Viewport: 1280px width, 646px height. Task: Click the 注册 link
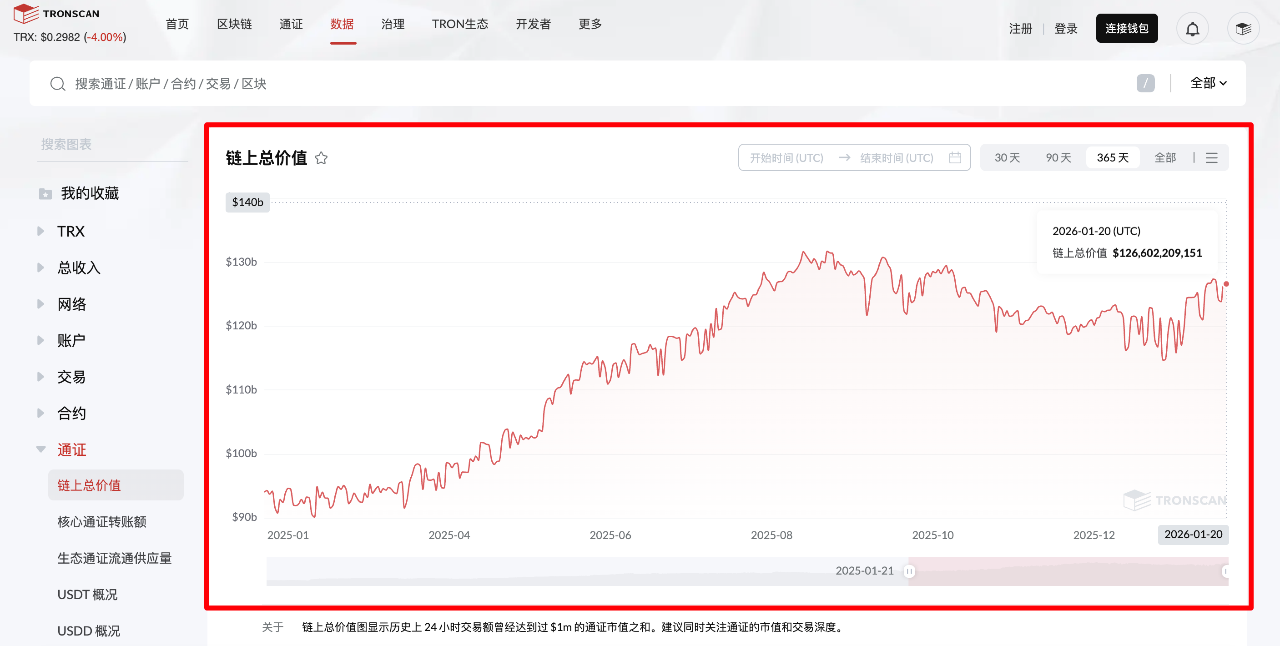tap(1021, 29)
